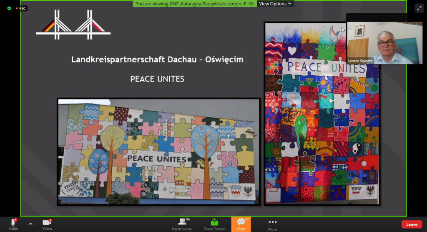Click the tall colorful mural photo
427x232 pixels.
coord(322,114)
